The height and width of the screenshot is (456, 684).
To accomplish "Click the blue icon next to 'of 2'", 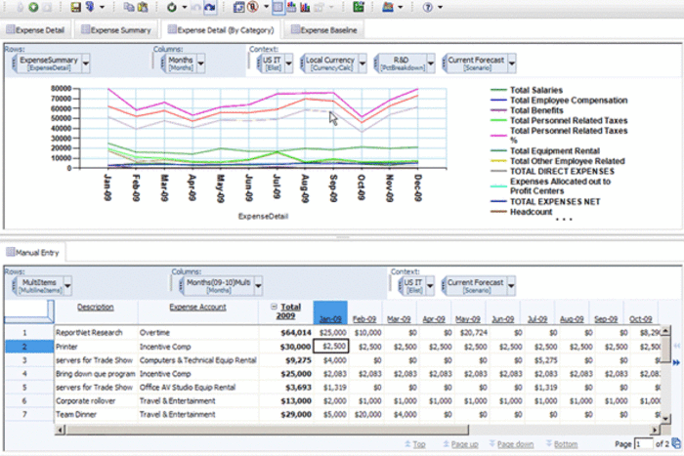I will 676,443.
